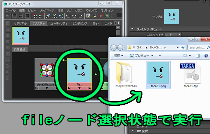Click file1 node's center down triangle
The height and width of the screenshot is (134, 210).
point(79,88)
